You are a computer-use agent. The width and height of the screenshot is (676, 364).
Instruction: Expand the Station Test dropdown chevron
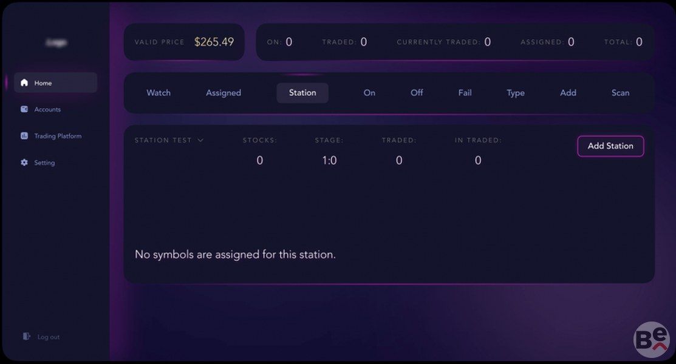tap(200, 140)
